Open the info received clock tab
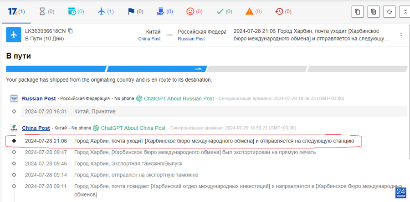This screenshot has height=202, width=410. tap(76, 12)
